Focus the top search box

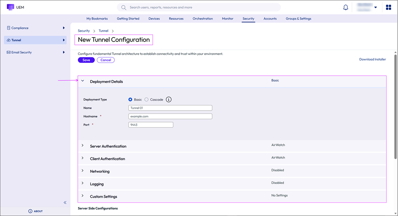[x=199, y=7]
